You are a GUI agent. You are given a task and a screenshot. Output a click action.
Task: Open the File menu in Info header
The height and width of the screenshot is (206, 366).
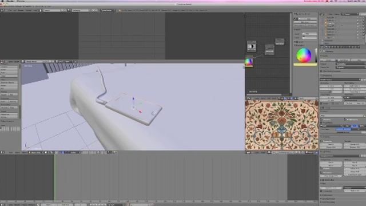[10, 10]
